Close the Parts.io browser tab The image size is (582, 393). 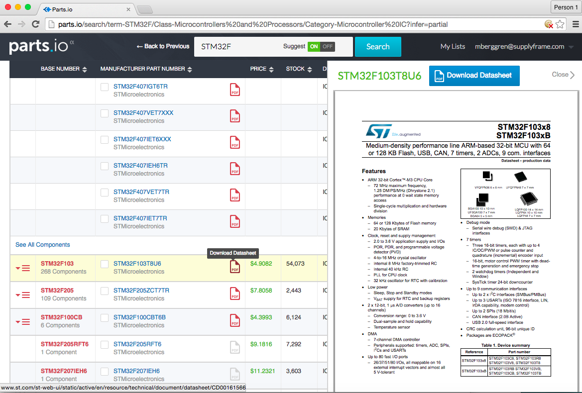pos(128,9)
